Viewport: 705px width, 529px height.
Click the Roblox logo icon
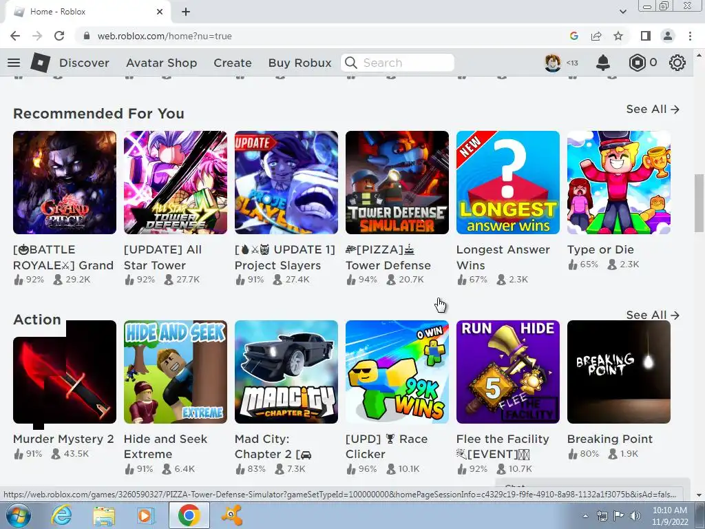[40, 63]
